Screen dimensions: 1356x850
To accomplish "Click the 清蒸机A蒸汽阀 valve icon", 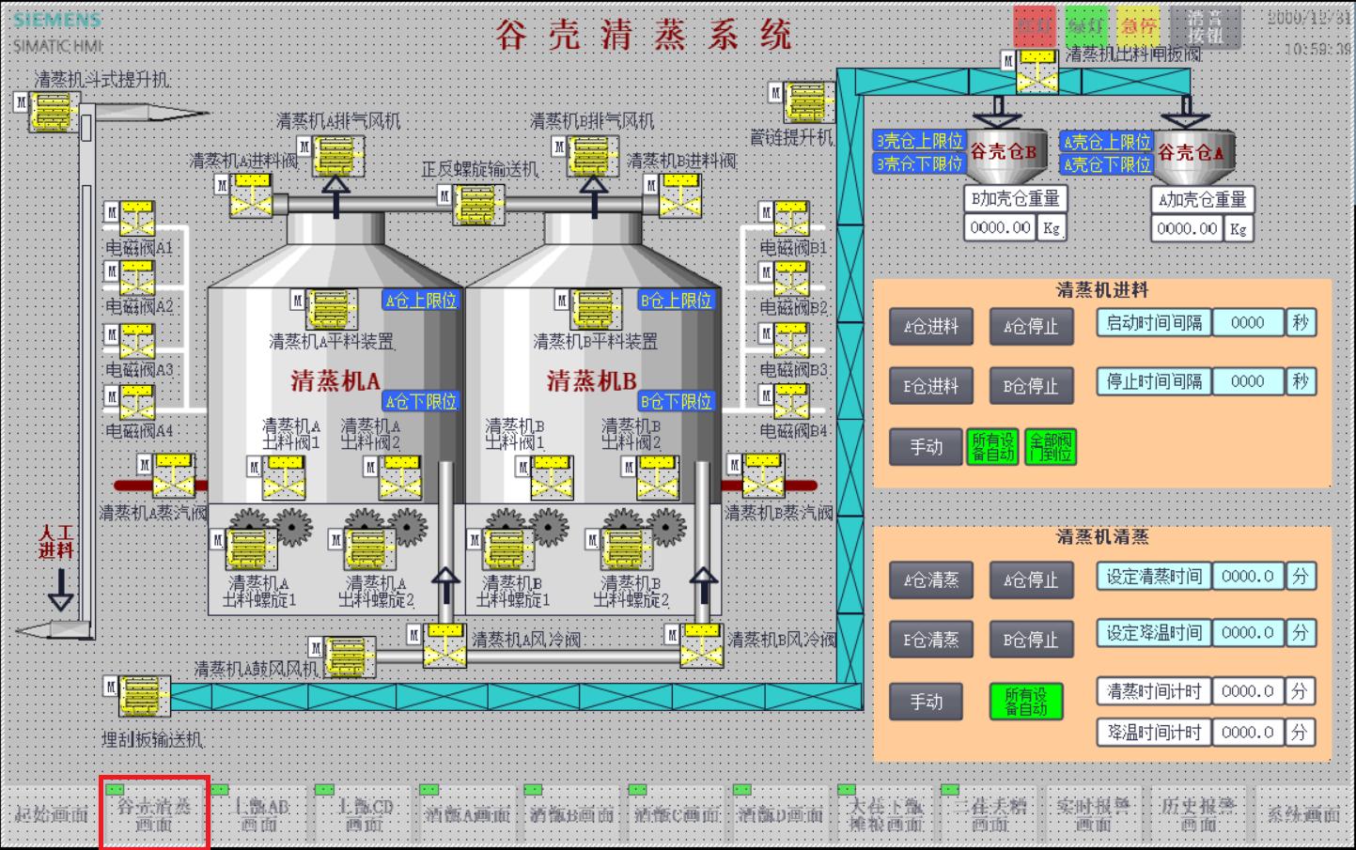I will pos(174,475).
